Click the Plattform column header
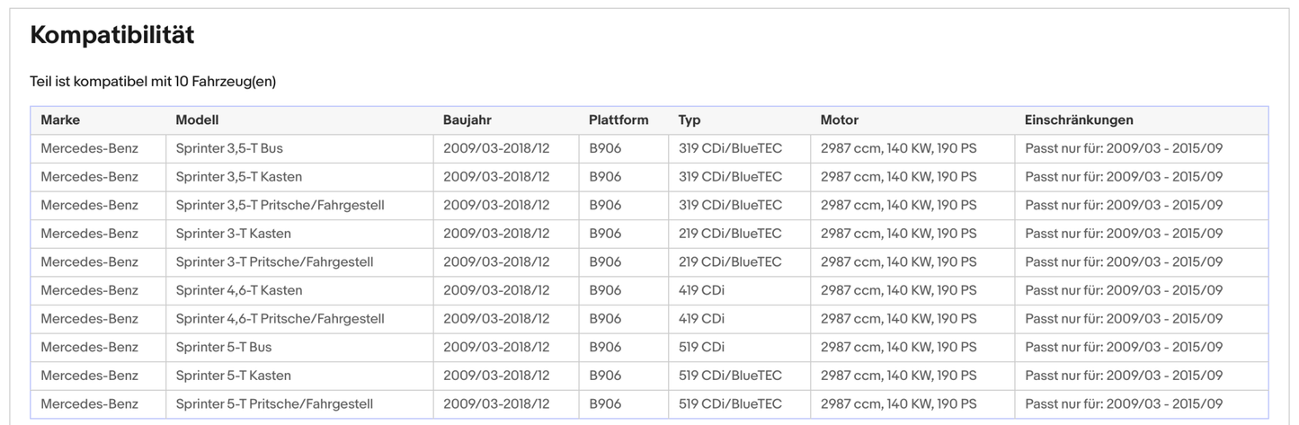This screenshot has height=425, width=1299. pyautogui.click(x=618, y=120)
